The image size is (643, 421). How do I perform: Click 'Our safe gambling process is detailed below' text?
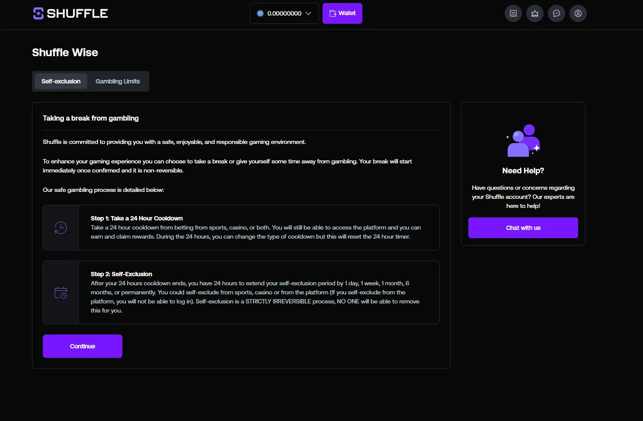pos(103,190)
